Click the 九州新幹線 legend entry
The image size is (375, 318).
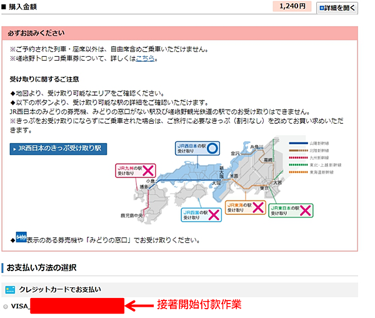pos(309,158)
